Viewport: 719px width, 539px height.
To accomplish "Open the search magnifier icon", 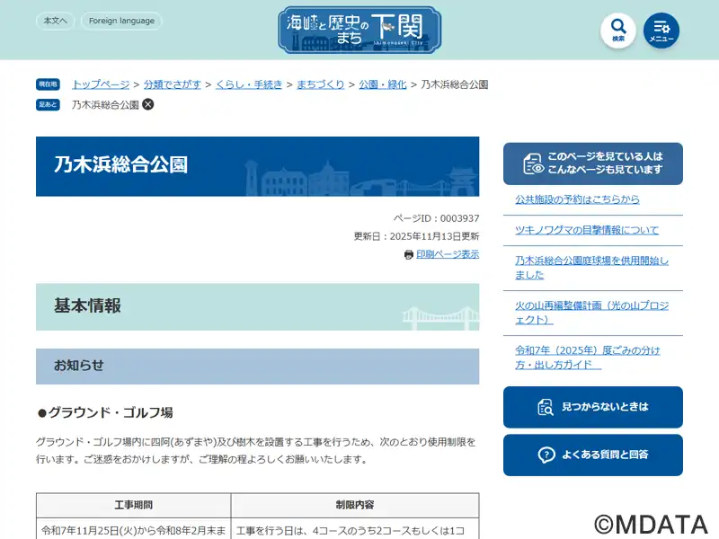I will pos(617,30).
